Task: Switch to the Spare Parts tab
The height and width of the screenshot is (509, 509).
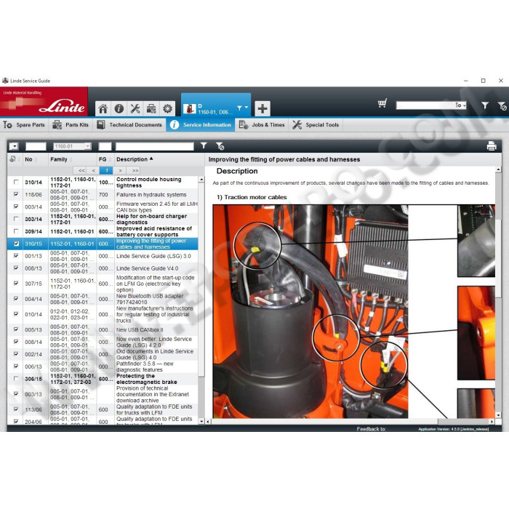Action: [x=24, y=124]
